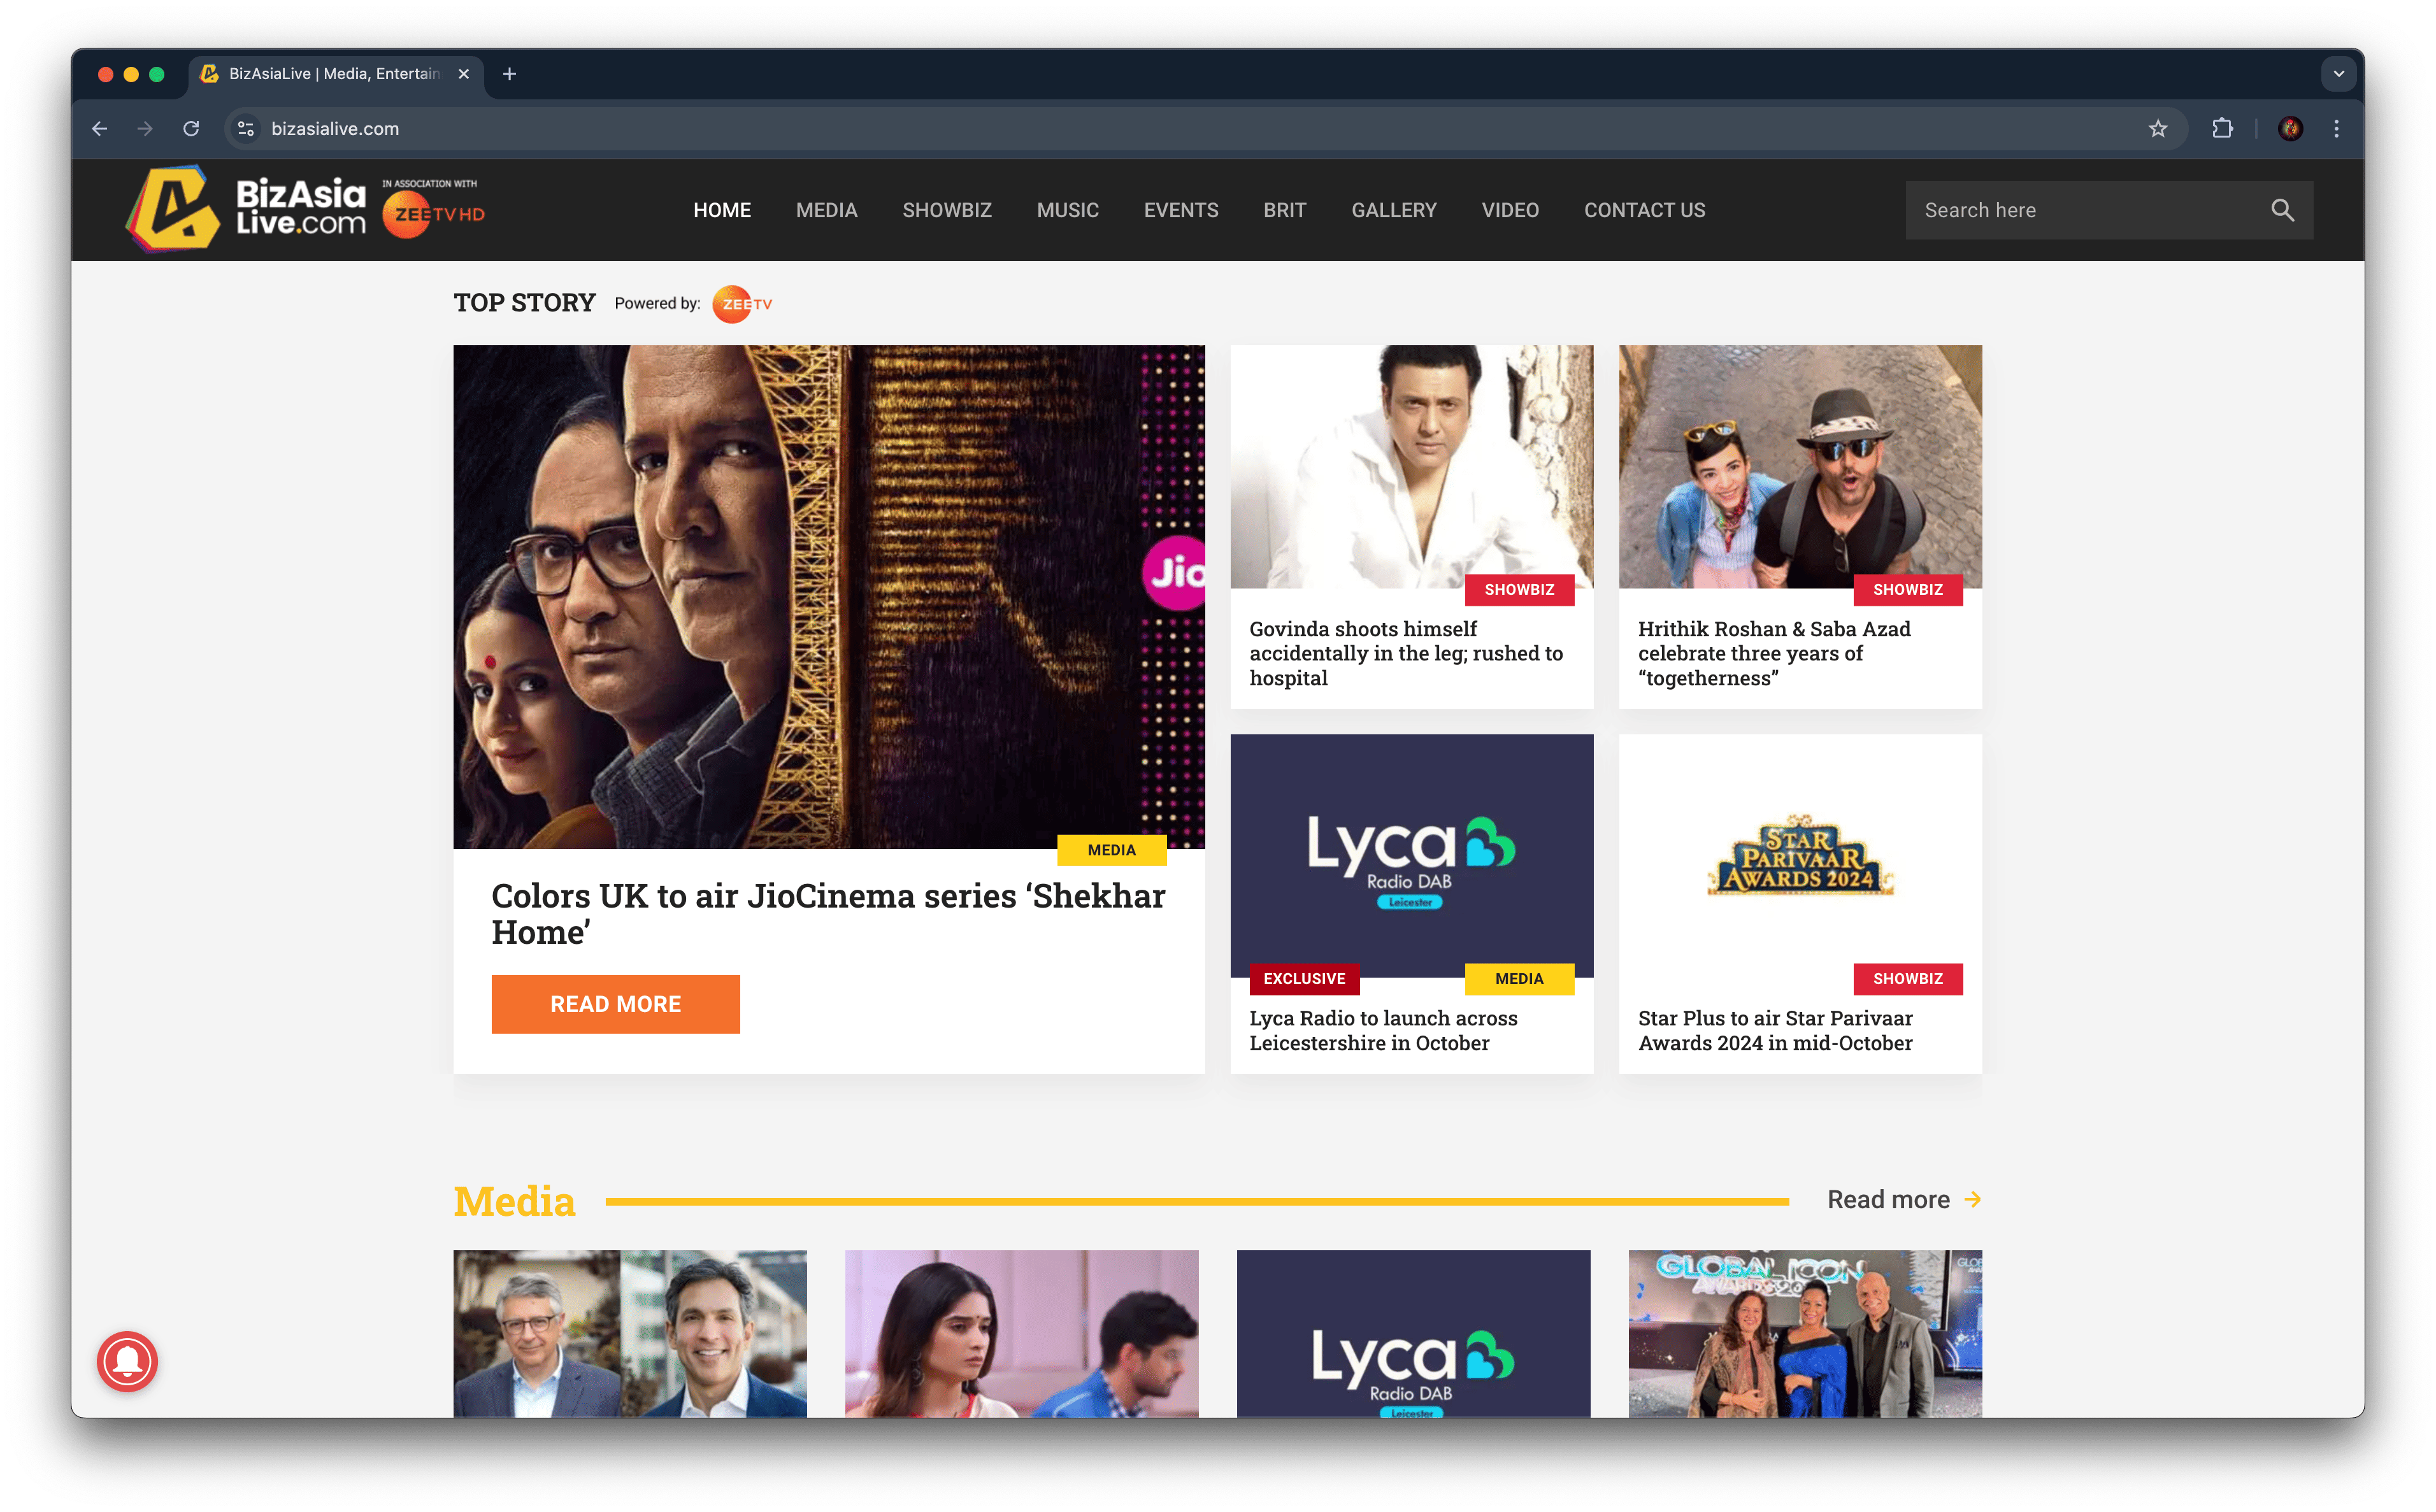The image size is (2436, 1512).
Task: Open a new tab with plus button
Action: (509, 74)
